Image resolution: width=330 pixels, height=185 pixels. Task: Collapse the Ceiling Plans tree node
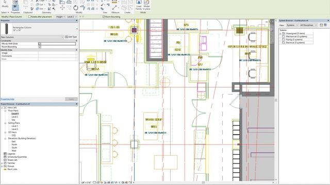(x=5, y=123)
